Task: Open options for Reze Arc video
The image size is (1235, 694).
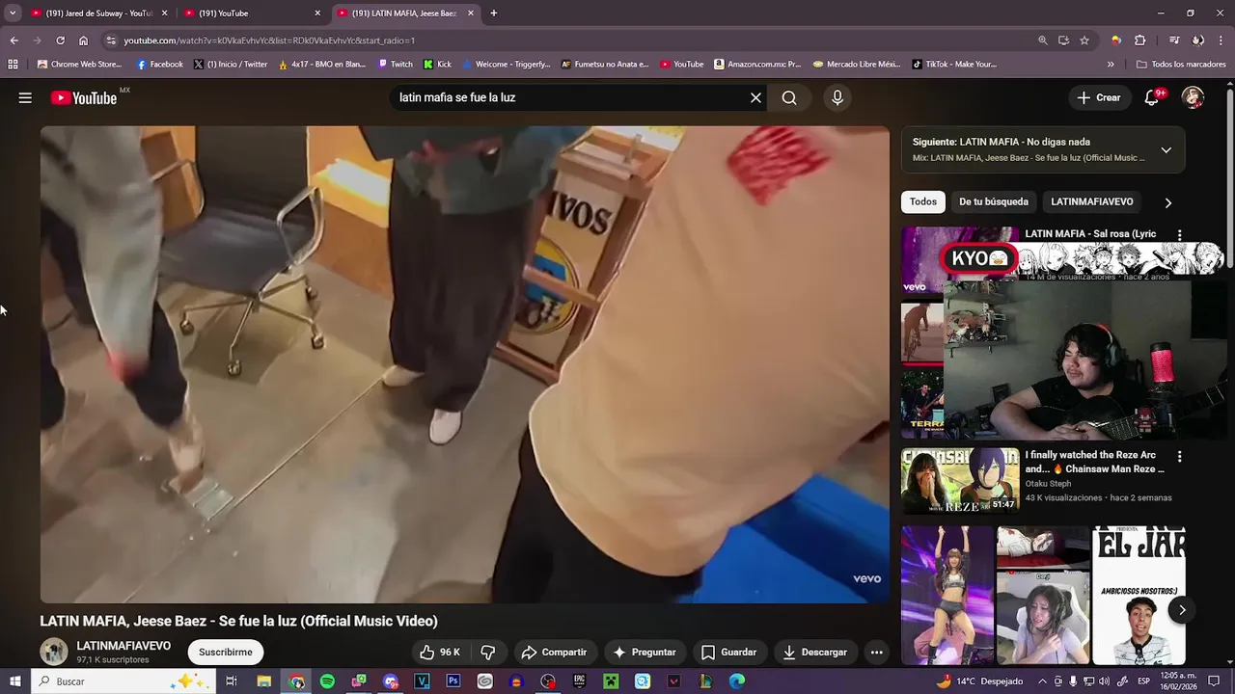Action: click(x=1179, y=456)
